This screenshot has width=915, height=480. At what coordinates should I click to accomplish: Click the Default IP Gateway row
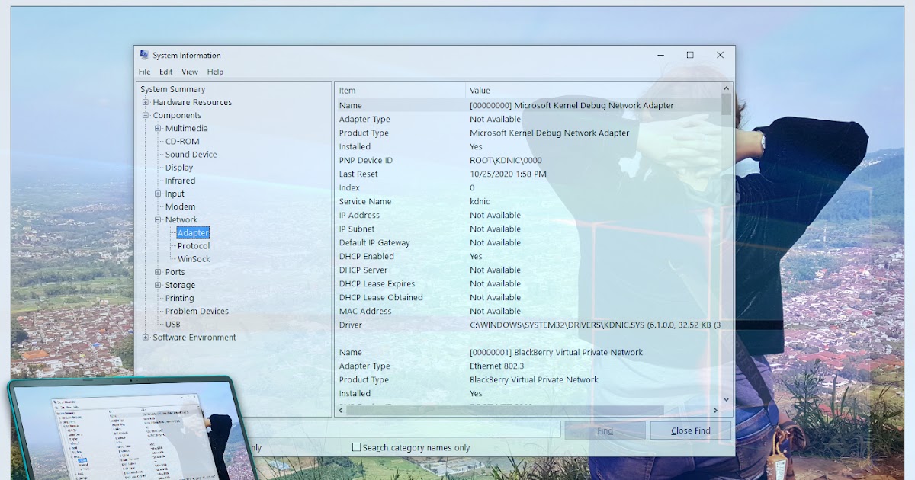528,242
